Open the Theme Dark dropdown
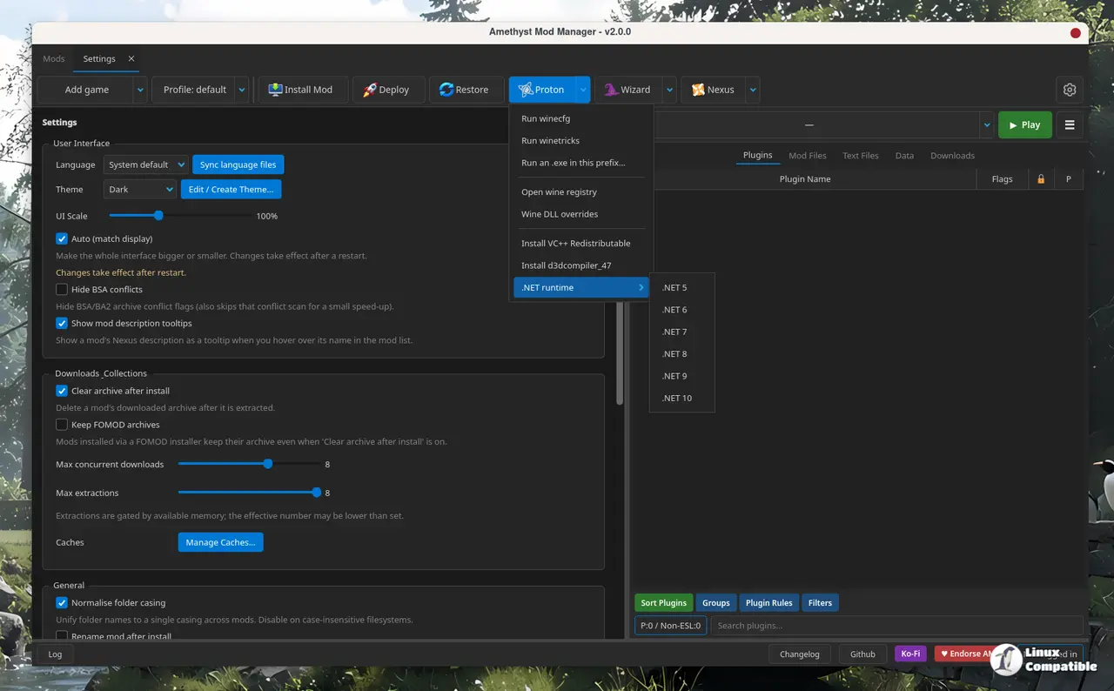 point(139,189)
